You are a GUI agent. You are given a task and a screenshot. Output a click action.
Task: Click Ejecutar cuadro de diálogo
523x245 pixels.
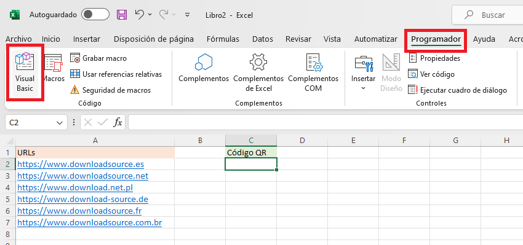[x=457, y=90]
